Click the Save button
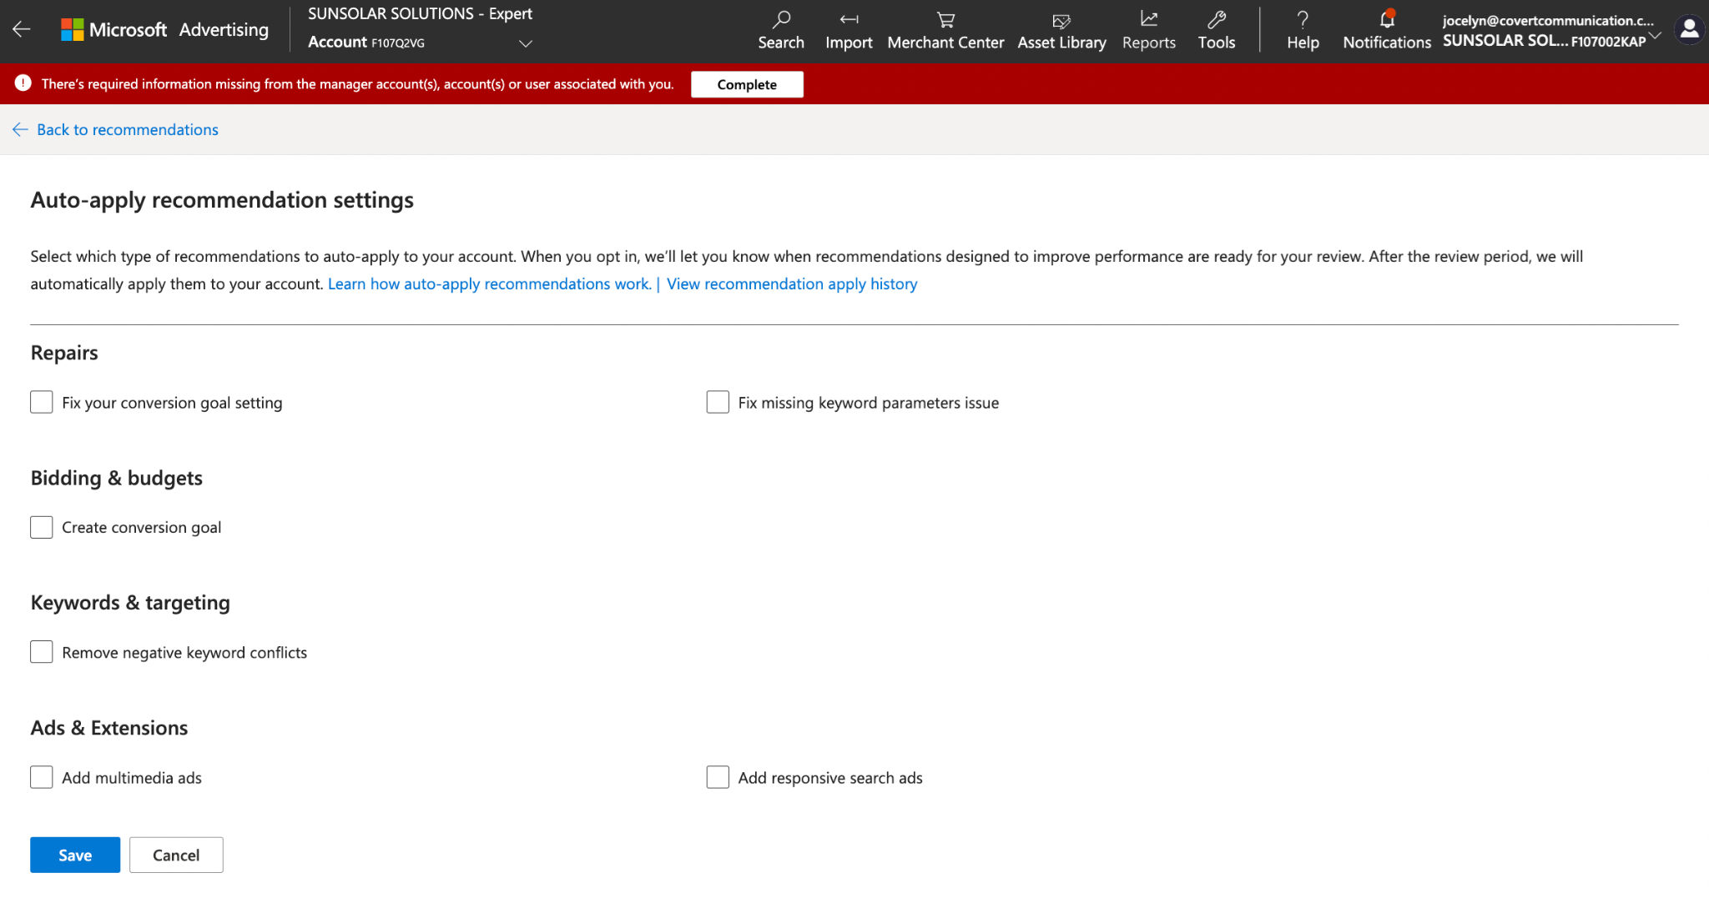1709x918 pixels. [x=74, y=855]
